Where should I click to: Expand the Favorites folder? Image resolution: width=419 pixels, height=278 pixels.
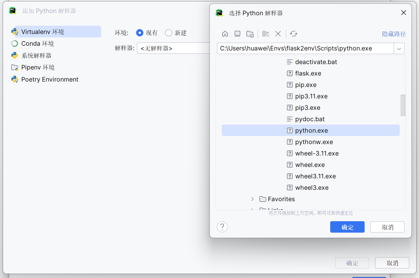tap(252, 199)
